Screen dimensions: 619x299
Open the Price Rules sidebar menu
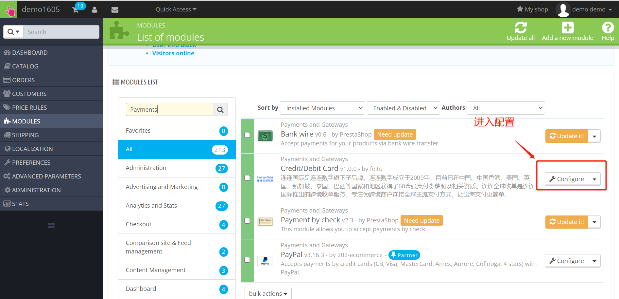tap(51, 107)
